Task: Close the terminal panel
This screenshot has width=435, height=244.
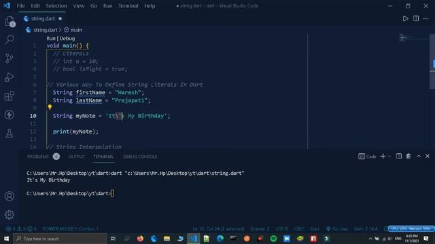Action: [428, 157]
